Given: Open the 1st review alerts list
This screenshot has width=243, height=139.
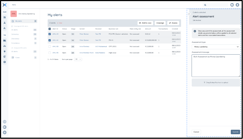Looking at the screenshot, I should click(15, 34).
